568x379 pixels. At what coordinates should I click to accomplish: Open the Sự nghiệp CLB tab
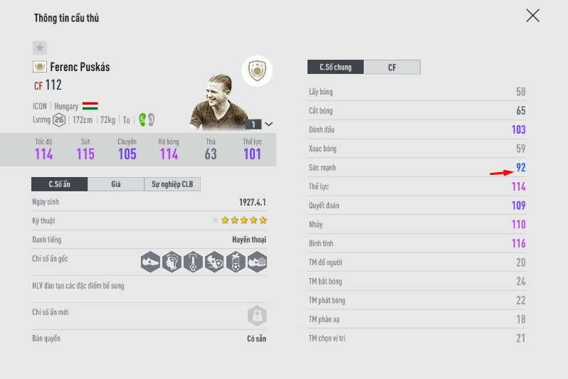click(x=172, y=184)
